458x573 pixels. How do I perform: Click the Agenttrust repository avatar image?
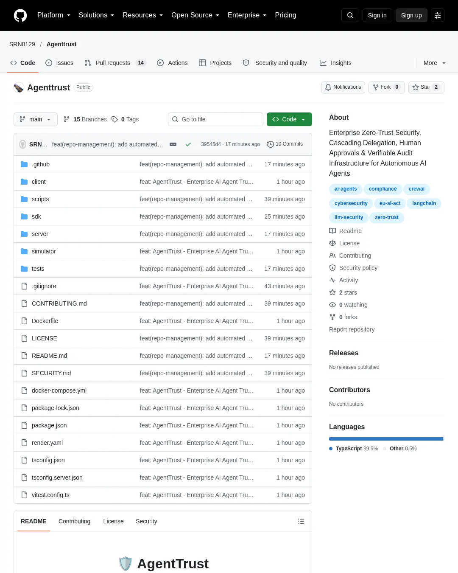click(x=19, y=87)
